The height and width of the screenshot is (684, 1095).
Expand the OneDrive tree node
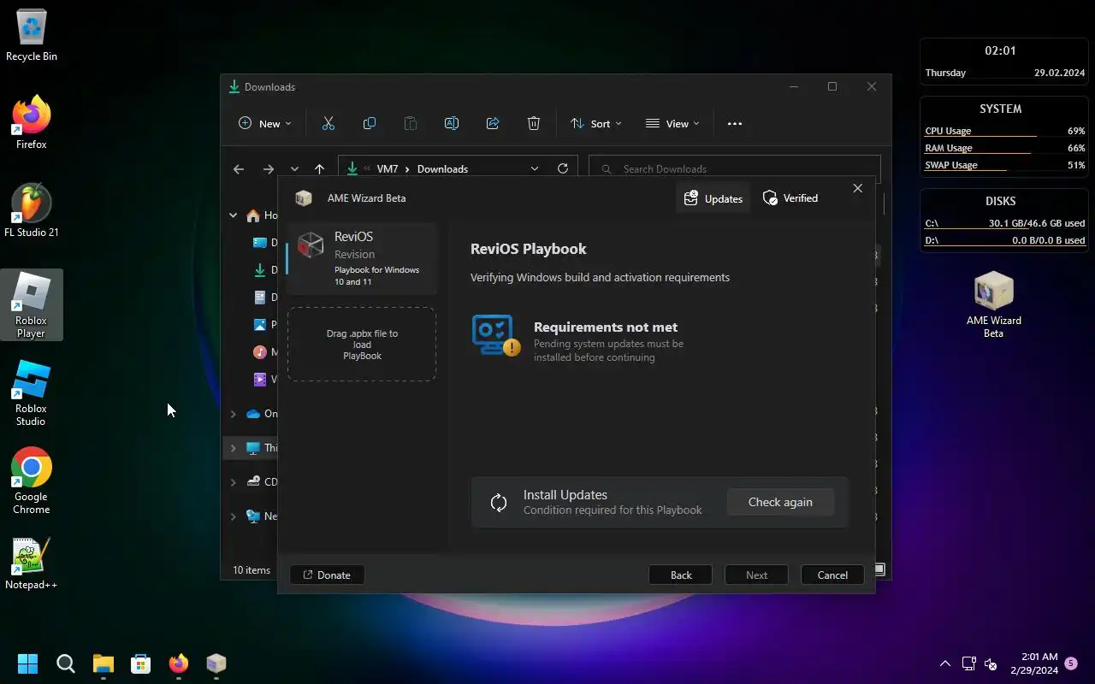click(233, 414)
